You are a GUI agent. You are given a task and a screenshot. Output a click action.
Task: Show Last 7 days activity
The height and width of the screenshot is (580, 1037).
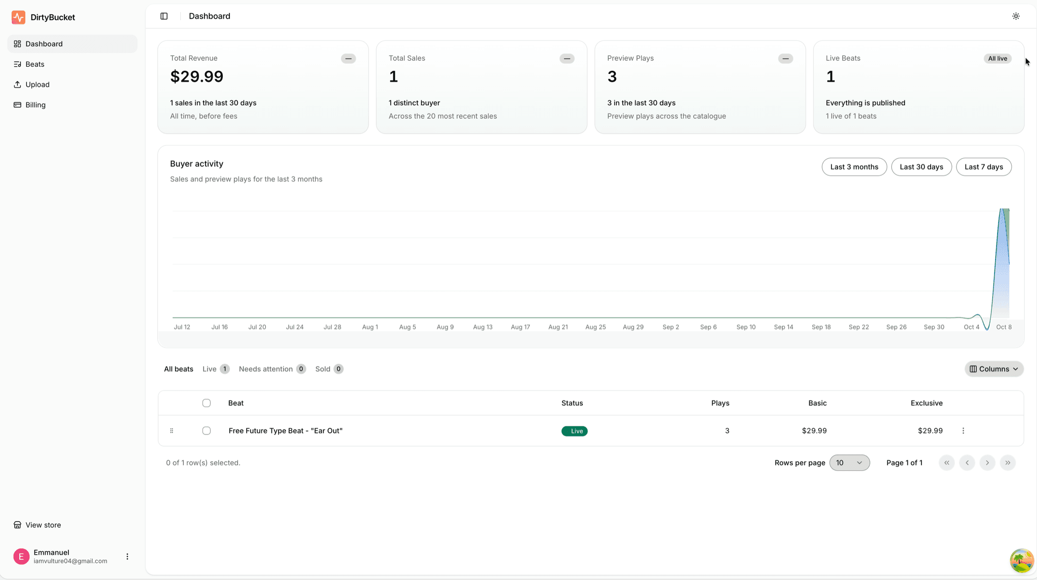tap(984, 167)
